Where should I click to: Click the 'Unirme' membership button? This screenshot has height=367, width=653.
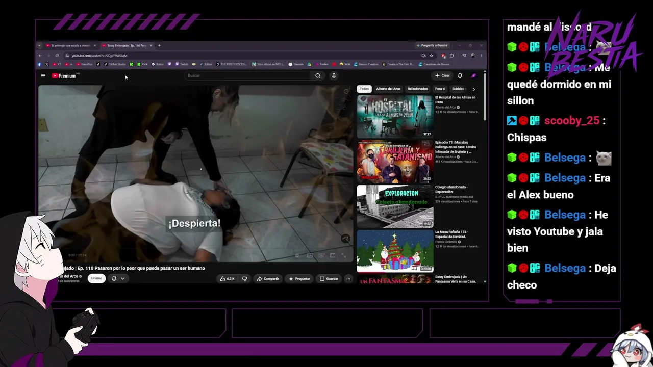[x=96, y=278]
